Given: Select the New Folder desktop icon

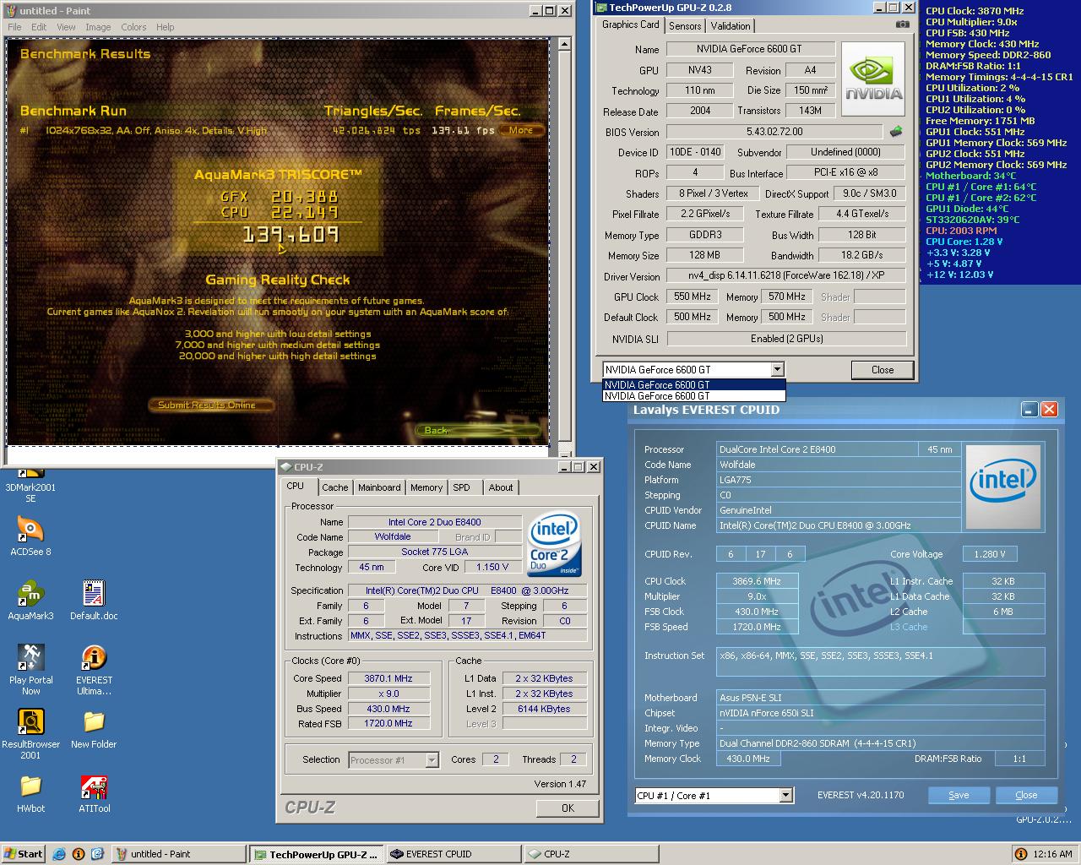Looking at the screenshot, I should click(x=94, y=729).
